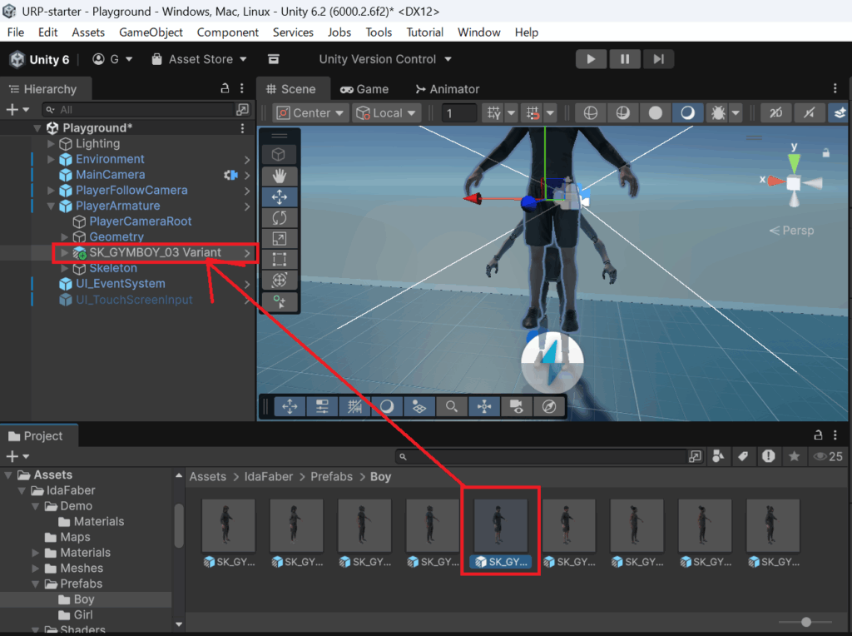
Task: Collapse the Prefabs folder in Assets tree
Action: pyautogui.click(x=37, y=584)
